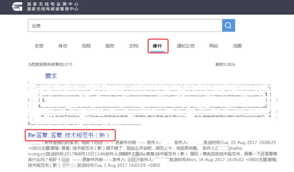
Task: Switch to the 文档 tab
Action: (x=134, y=46)
